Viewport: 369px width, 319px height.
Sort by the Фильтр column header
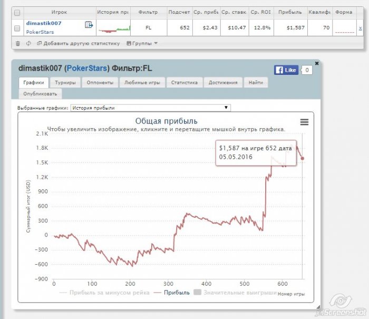(x=148, y=12)
